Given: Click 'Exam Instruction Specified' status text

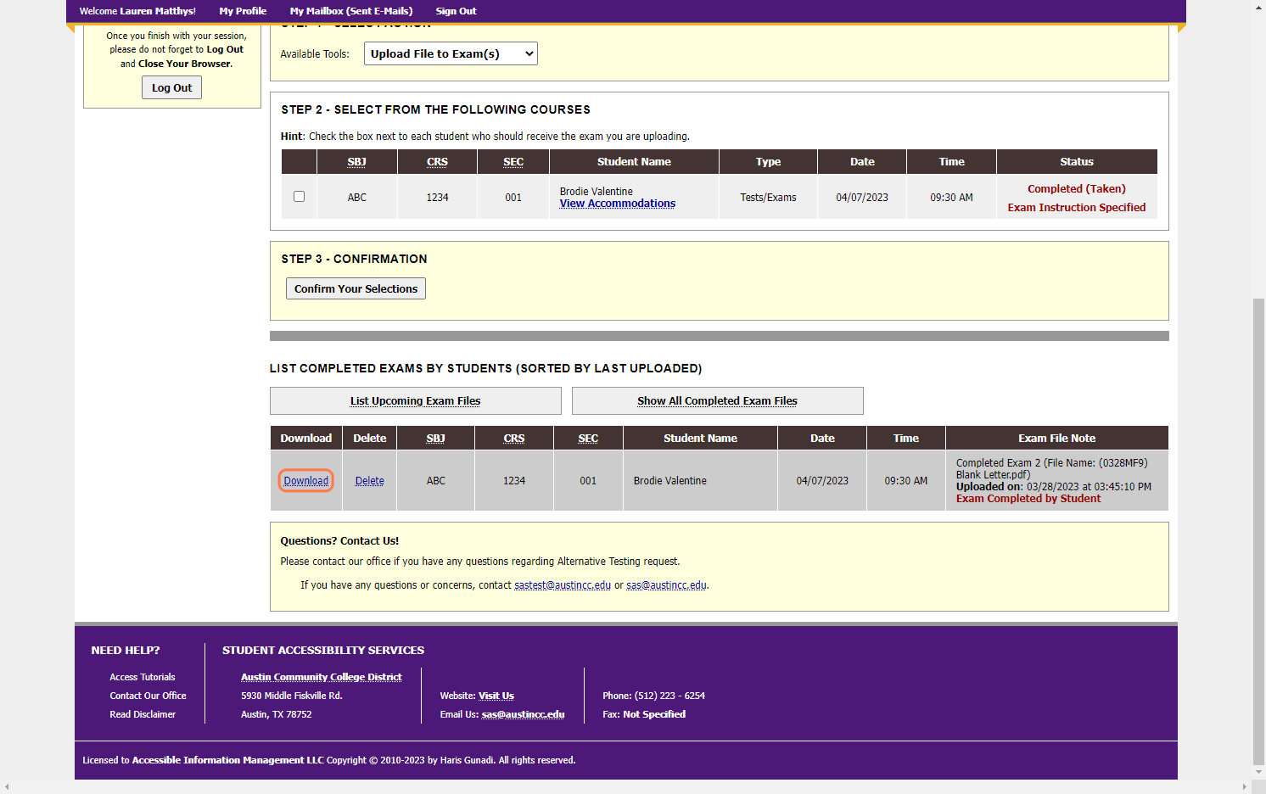Looking at the screenshot, I should pos(1077,208).
